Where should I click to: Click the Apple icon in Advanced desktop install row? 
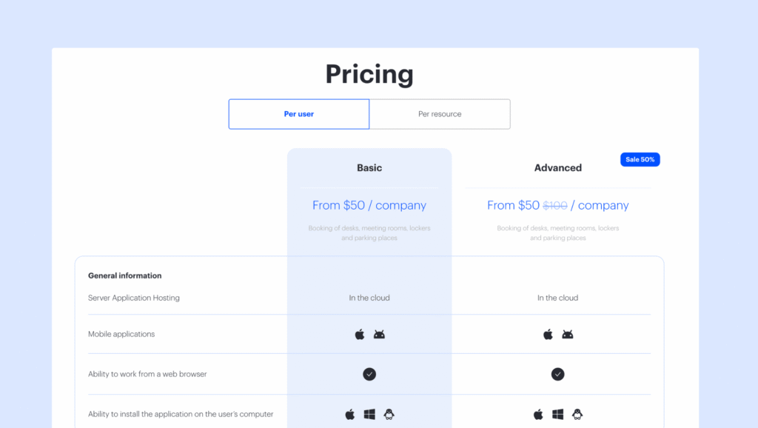pyautogui.click(x=538, y=414)
